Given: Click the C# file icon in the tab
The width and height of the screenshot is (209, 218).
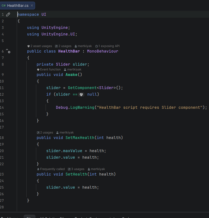Looking at the screenshot, I should tap(4, 5).
